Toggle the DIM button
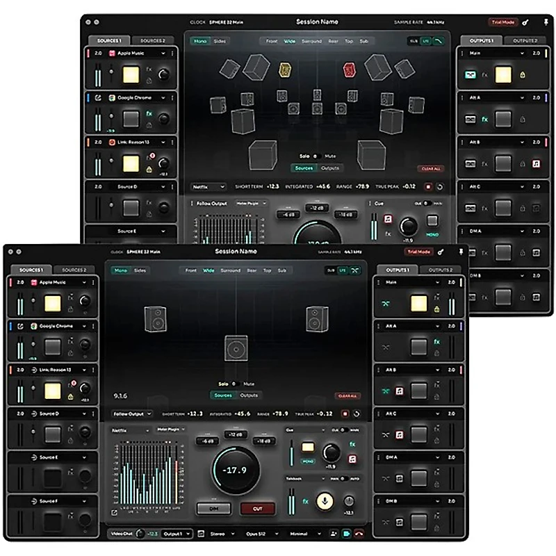Viewport: 556px width, 556px height. [x=213, y=508]
